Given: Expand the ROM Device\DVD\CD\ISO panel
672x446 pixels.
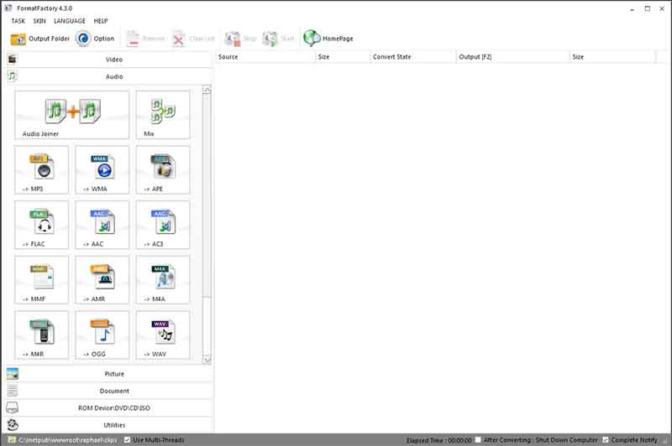Looking at the screenshot, I should (x=109, y=408).
